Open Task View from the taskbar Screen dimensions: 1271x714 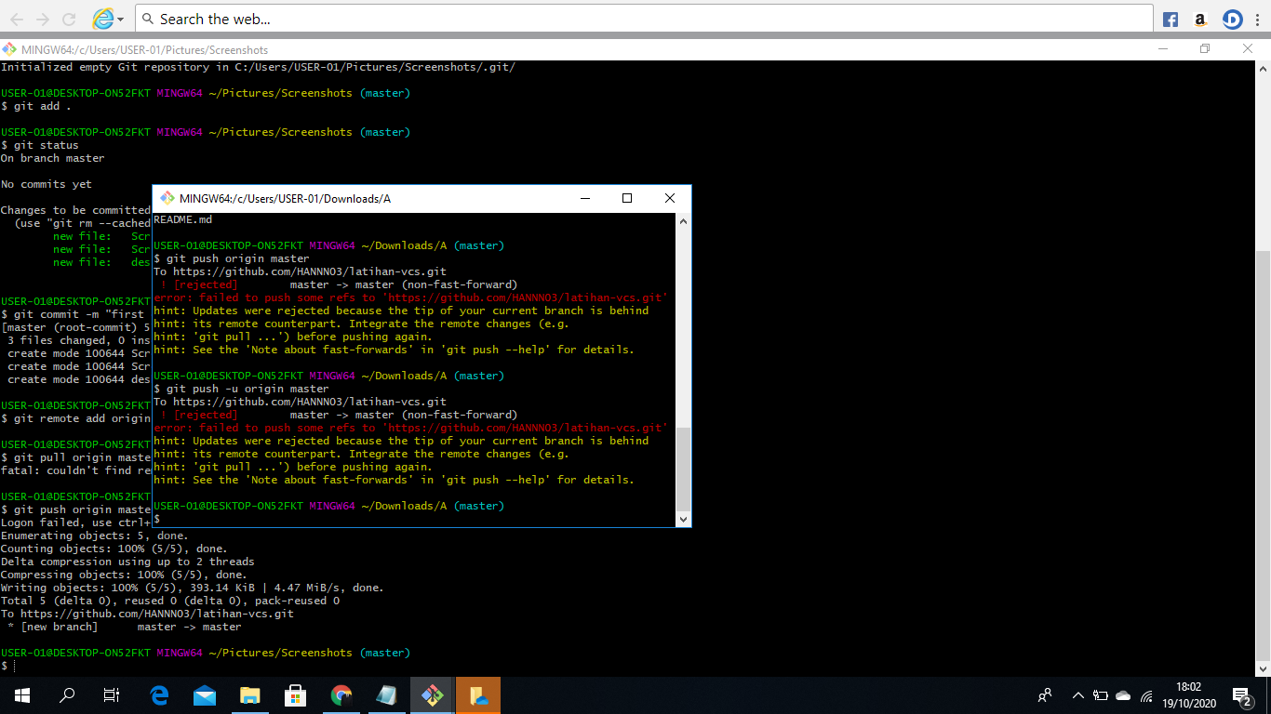coord(112,695)
